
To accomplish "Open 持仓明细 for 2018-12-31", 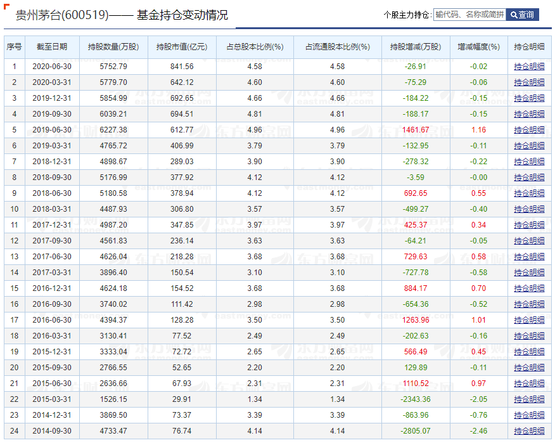I will (x=529, y=162).
